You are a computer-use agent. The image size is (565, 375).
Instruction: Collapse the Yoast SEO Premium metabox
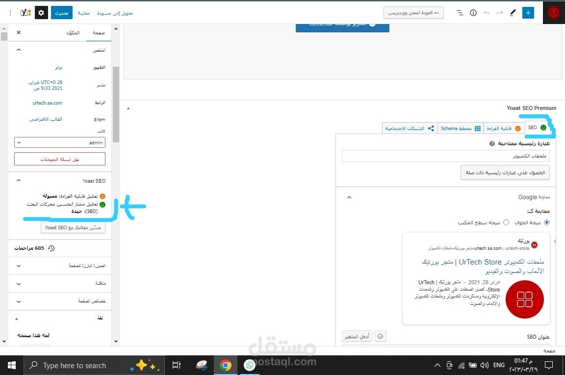[x=128, y=108]
